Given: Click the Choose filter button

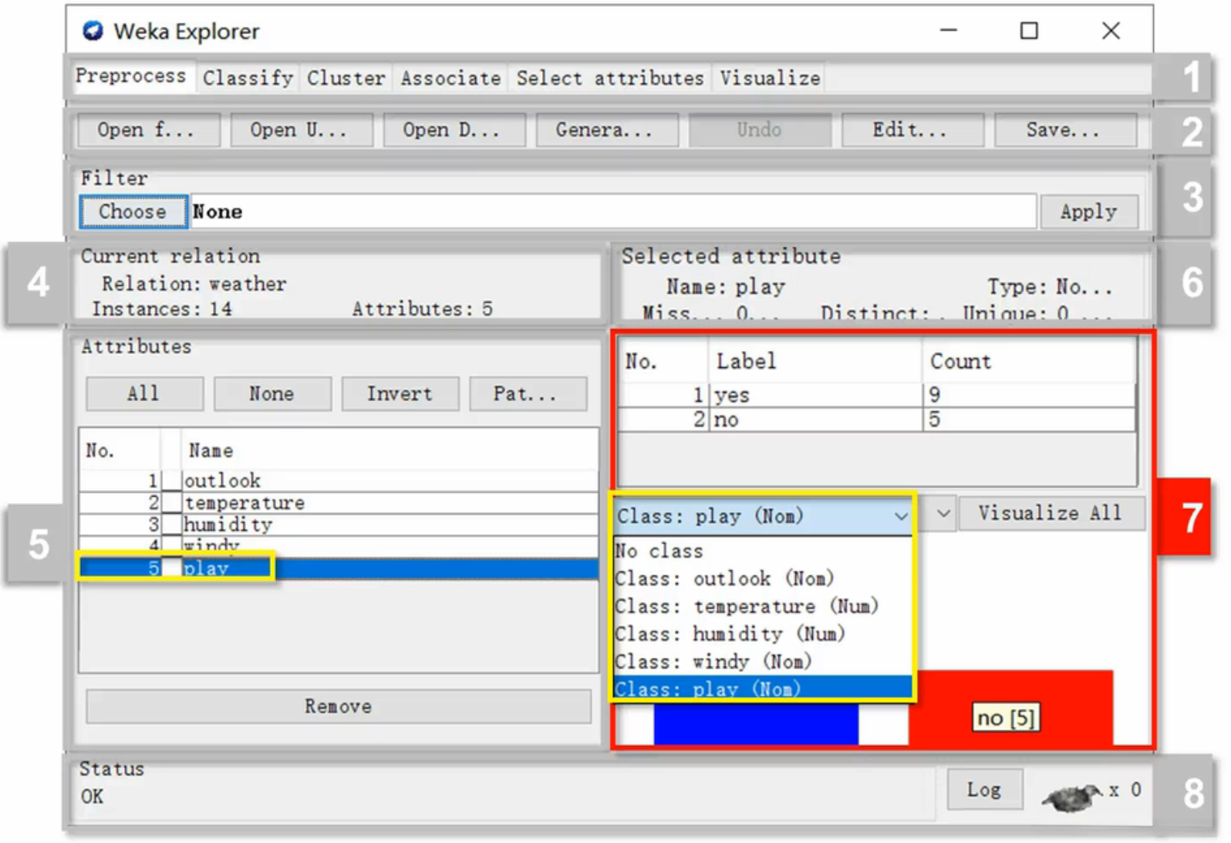Looking at the screenshot, I should click(133, 211).
